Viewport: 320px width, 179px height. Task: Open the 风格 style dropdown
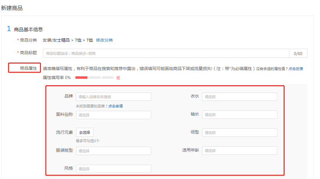tap(114, 169)
